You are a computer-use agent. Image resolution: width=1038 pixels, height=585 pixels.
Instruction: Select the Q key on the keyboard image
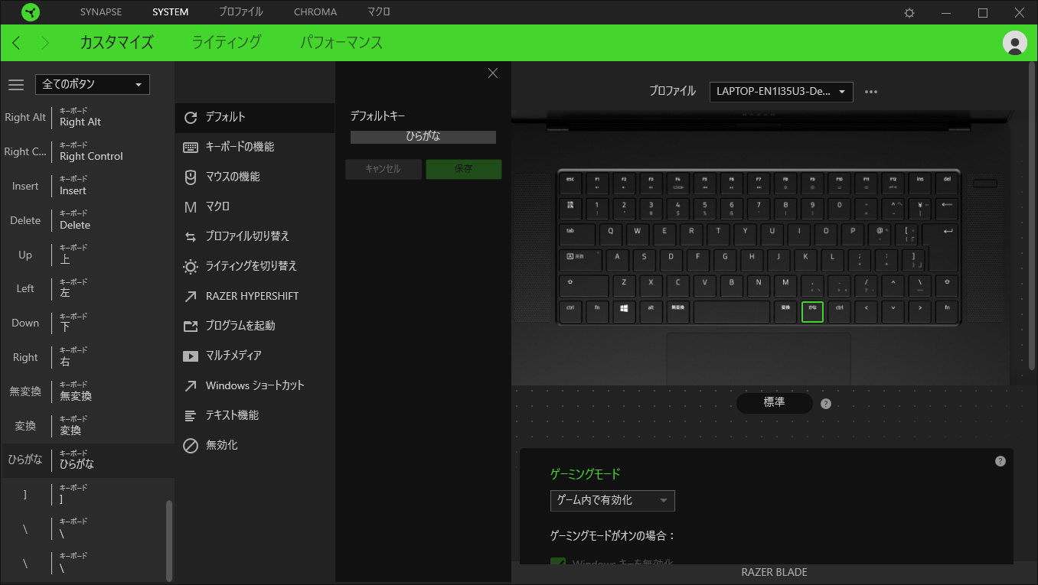(x=610, y=234)
